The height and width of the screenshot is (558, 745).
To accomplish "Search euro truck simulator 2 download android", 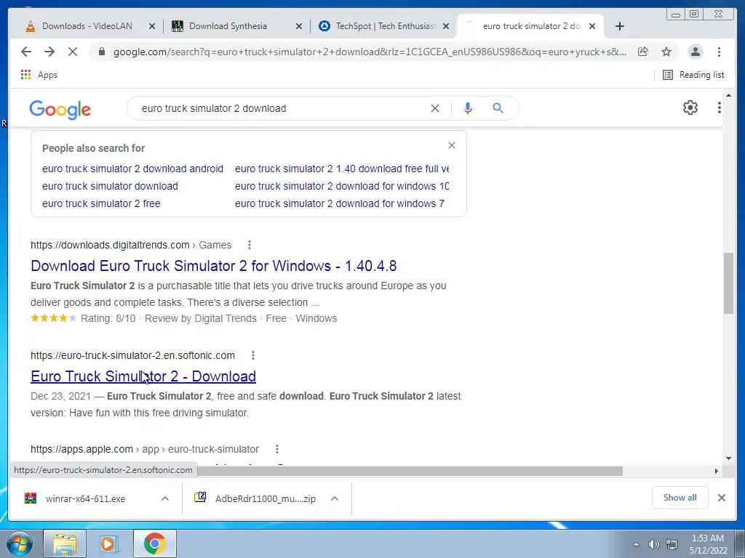I will pos(132,169).
